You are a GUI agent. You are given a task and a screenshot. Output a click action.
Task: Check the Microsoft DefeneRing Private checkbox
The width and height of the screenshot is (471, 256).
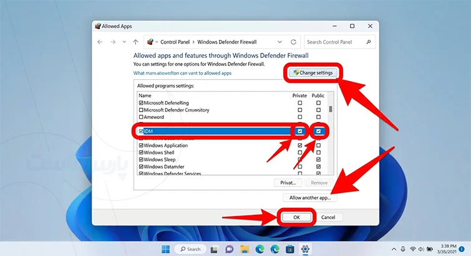pos(300,103)
